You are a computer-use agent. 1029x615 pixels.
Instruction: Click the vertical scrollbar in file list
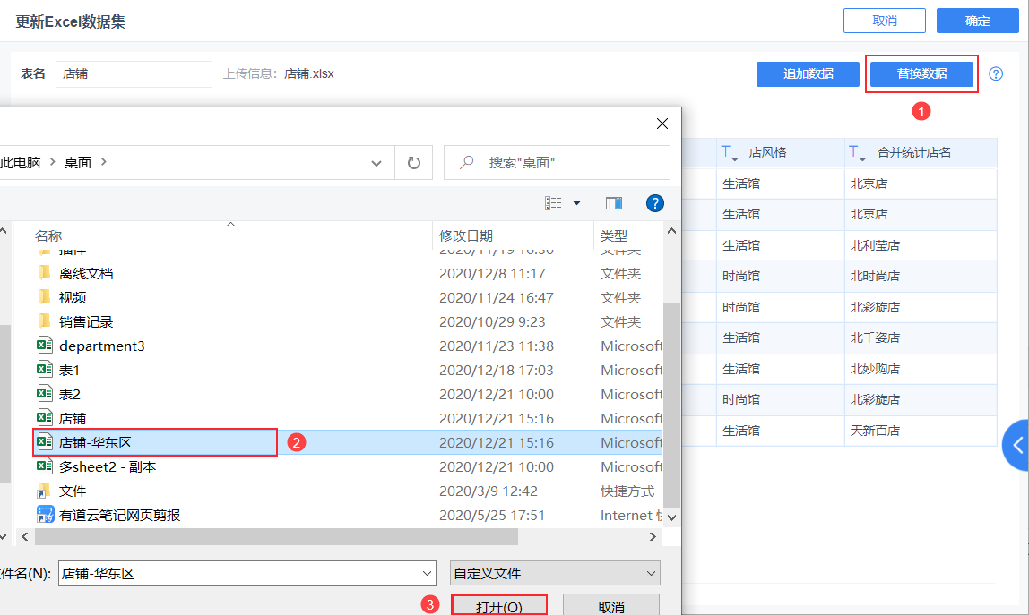pos(671,406)
